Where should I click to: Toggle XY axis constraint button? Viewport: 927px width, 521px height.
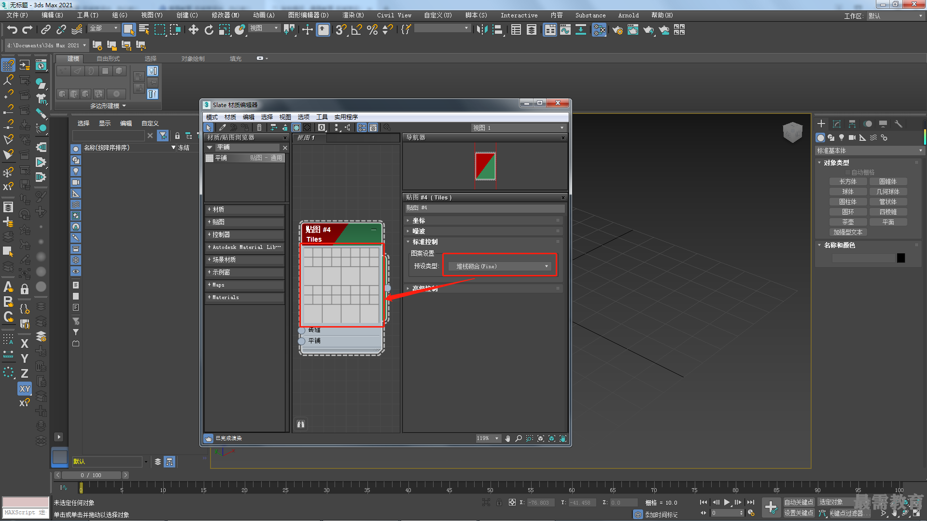[x=25, y=389]
